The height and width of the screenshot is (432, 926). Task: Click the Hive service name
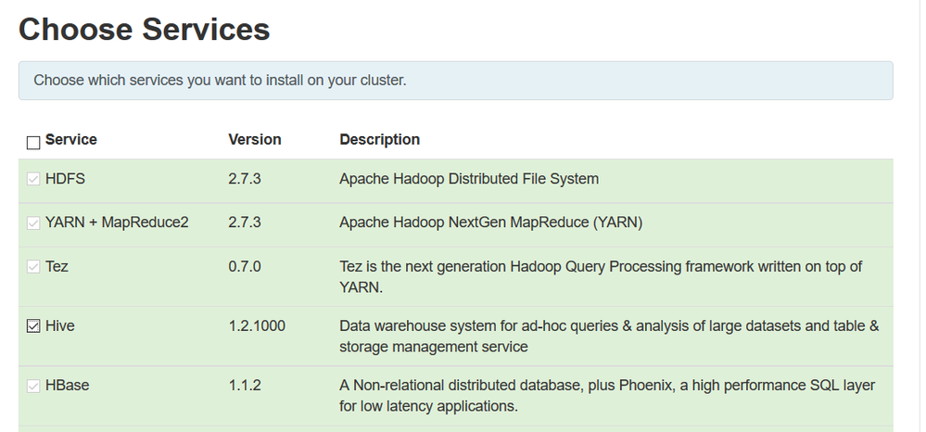pos(58,326)
